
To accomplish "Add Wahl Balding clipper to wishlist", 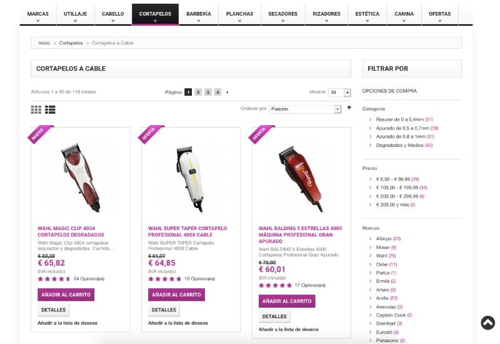I will (x=289, y=330).
